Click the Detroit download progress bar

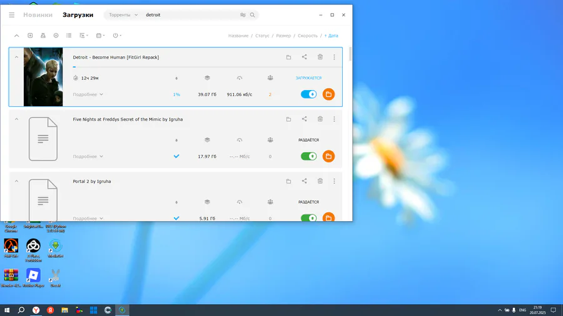tap(207, 67)
